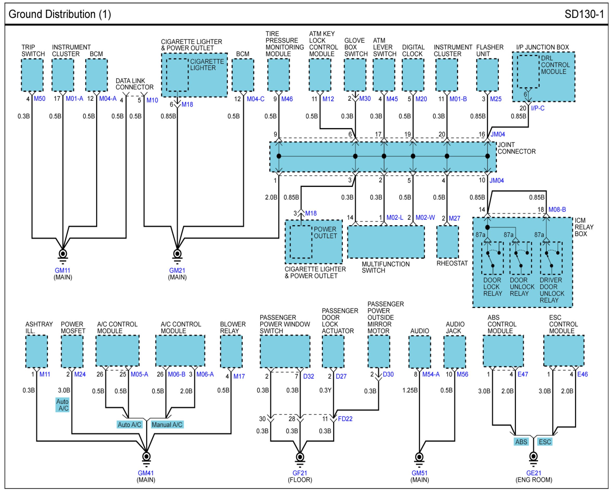Open the M01-A connector link
The width and height of the screenshot is (612, 492).
pyautogui.click(x=74, y=99)
